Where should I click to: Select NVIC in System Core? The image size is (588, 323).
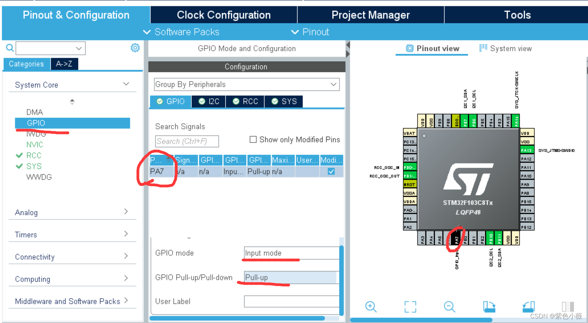35,145
